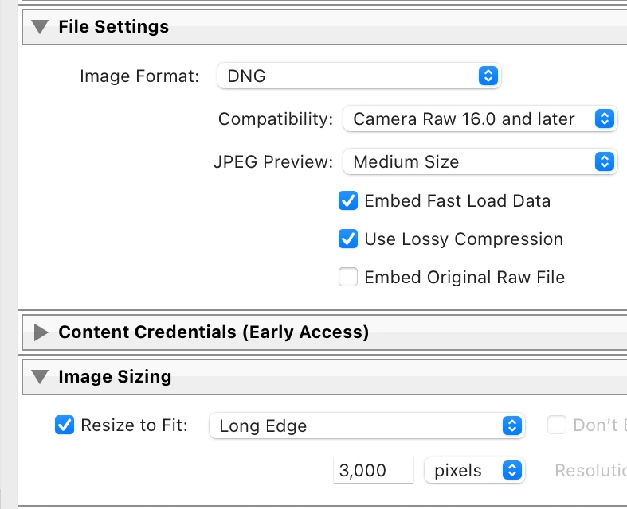Click the Image Format dropdown arrow icon
This screenshot has width=627, height=509.
click(488, 77)
